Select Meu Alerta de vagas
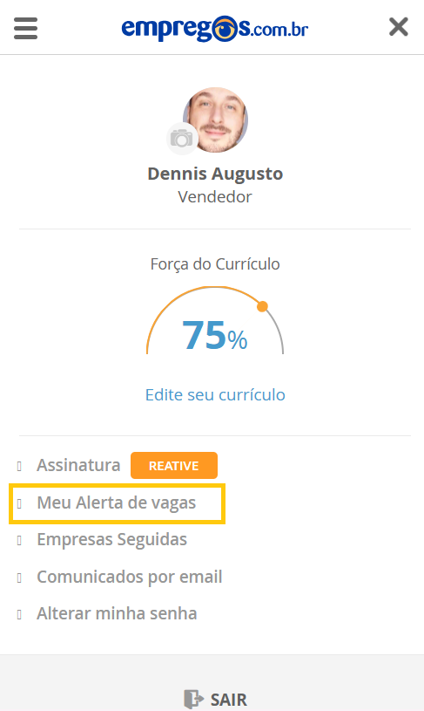The height and width of the screenshot is (711, 424). click(117, 502)
